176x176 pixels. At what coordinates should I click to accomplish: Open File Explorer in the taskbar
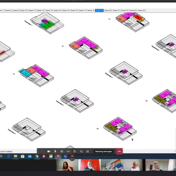16,156
